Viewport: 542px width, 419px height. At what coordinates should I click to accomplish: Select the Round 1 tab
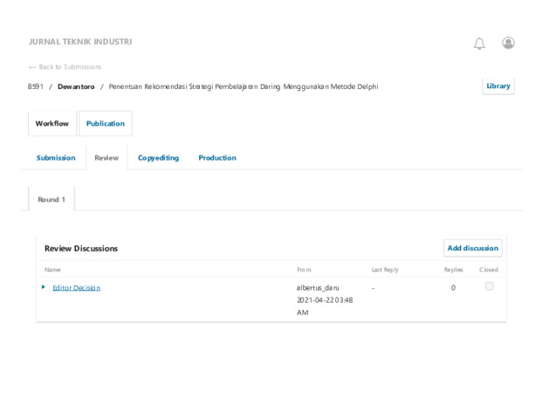(51, 200)
